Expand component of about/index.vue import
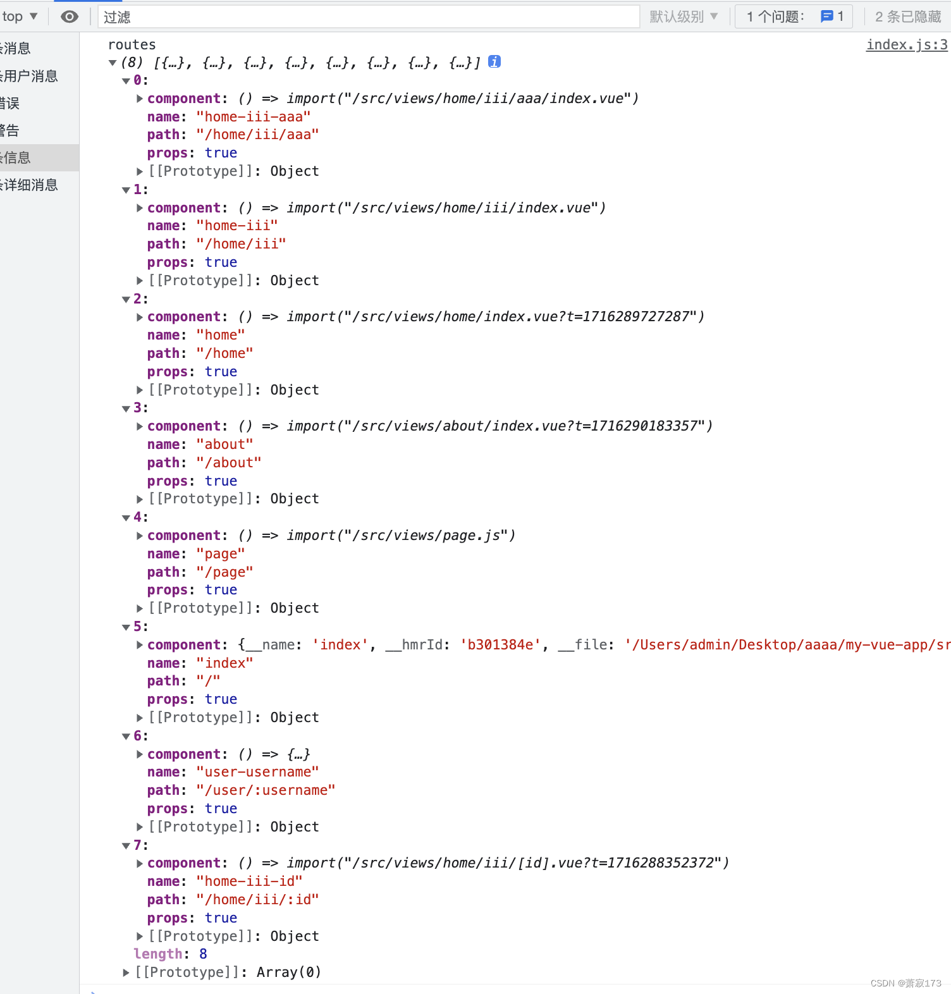The width and height of the screenshot is (951, 994). click(140, 426)
